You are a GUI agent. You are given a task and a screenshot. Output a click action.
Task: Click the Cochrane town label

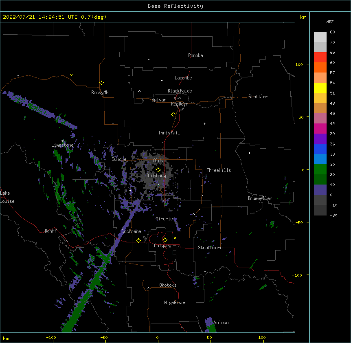click(131, 231)
